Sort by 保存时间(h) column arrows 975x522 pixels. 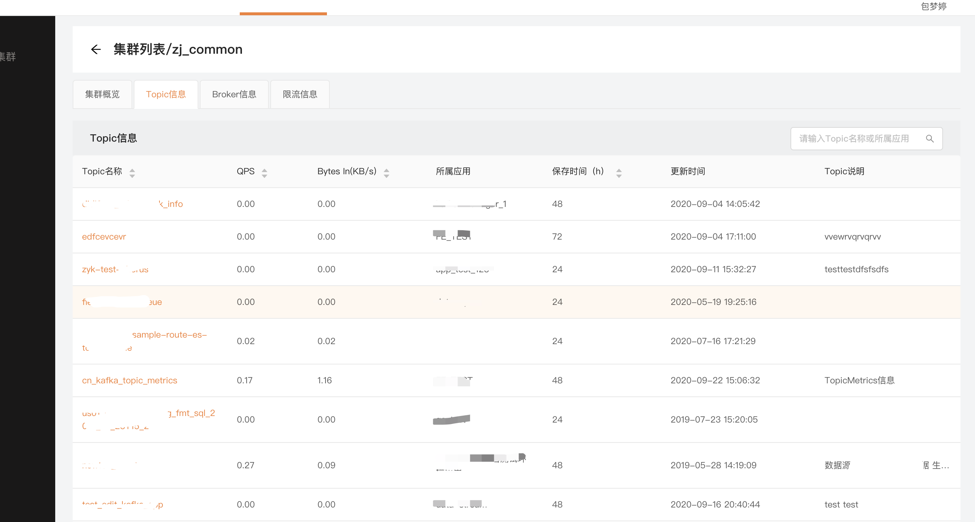click(619, 173)
